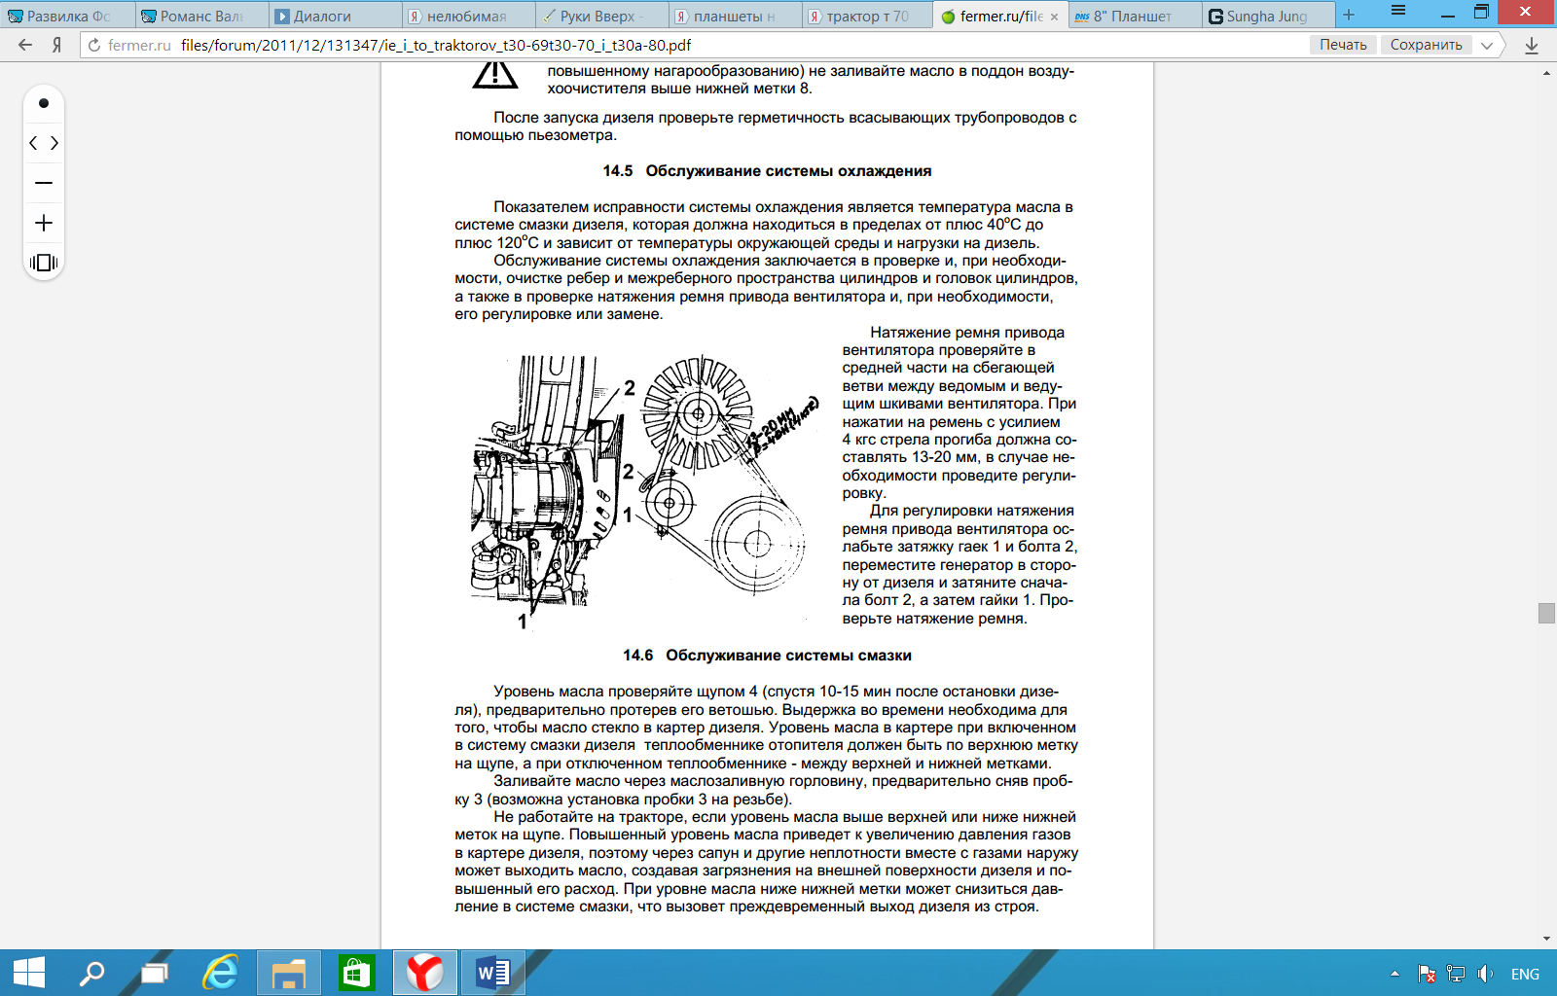This screenshot has height=996, width=1557.
Task: Open the downloads arrow icon
Action: click(1532, 45)
